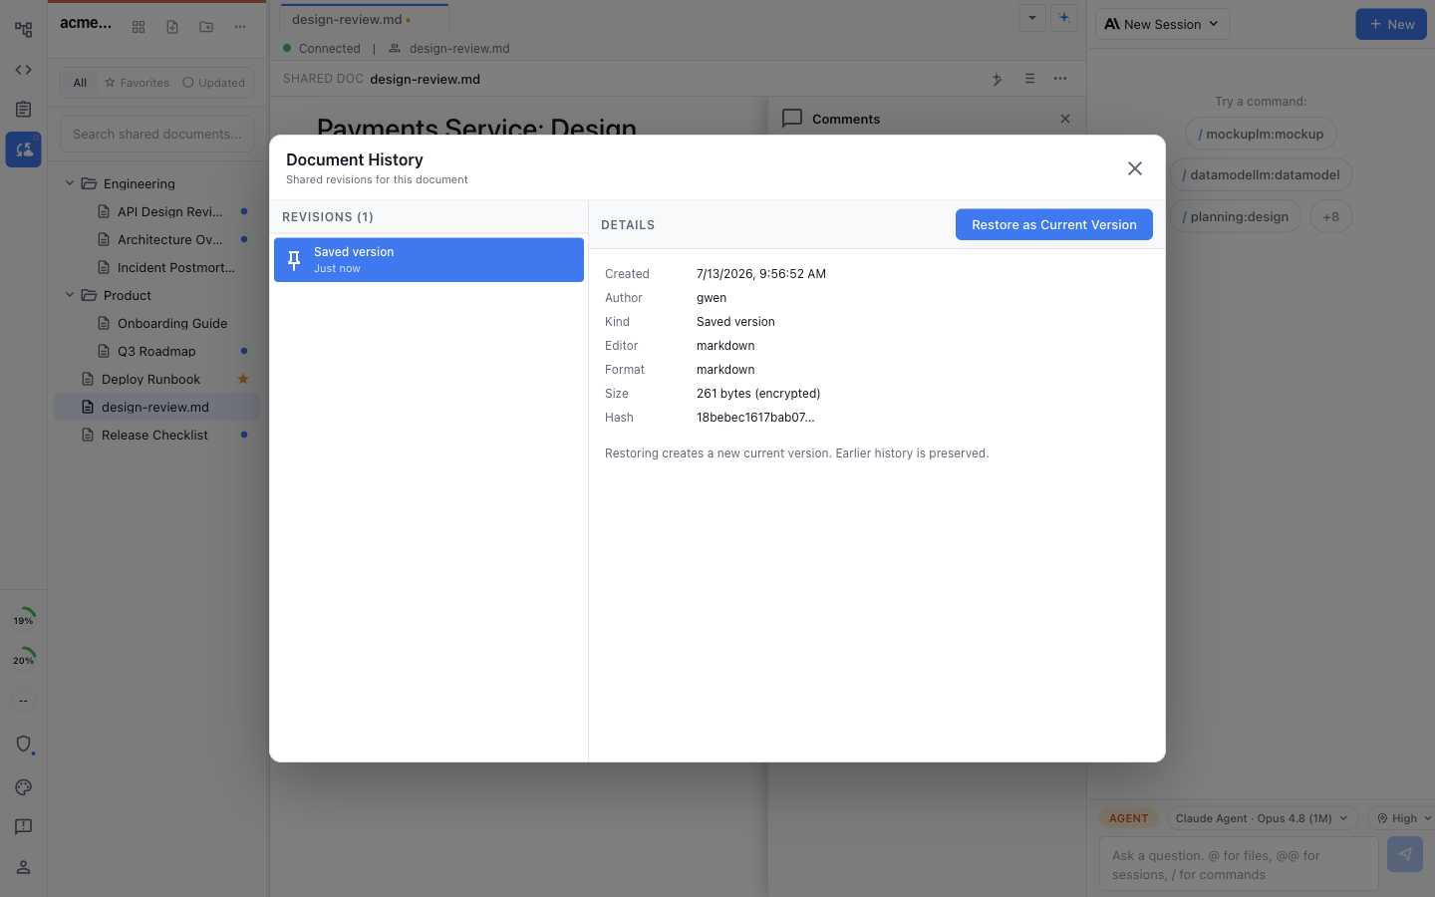Click the grid layout icon next to acme
This screenshot has width=1435, height=897.
[x=139, y=27]
